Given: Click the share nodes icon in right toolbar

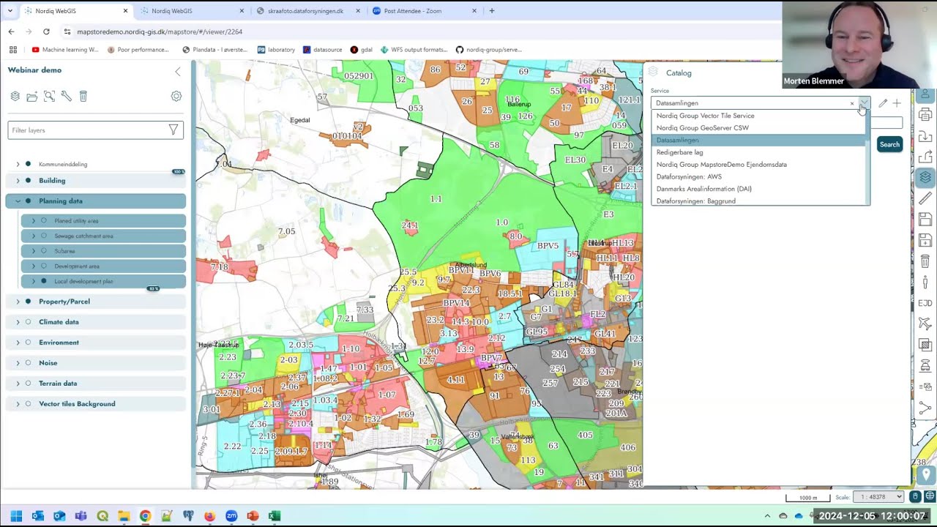Looking at the screenshot, I should pyautogui.click(x=925, y=407).
